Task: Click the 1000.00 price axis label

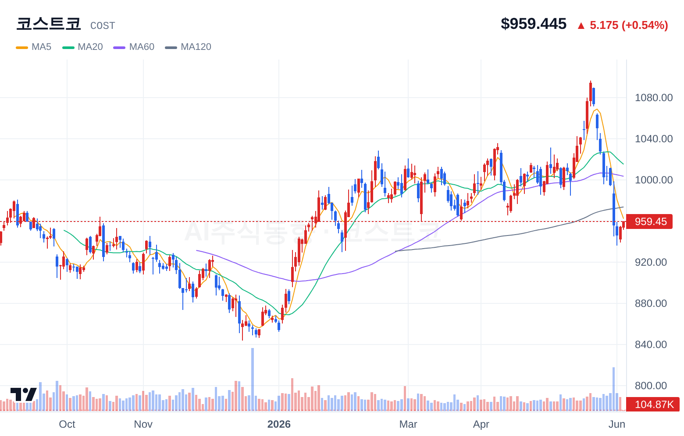Action: (654, 180)
